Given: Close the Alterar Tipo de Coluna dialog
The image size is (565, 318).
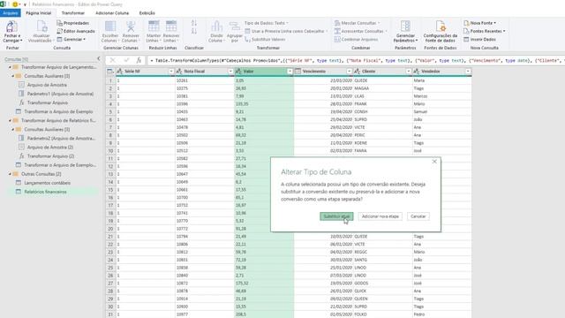Looking at the screenshot, I should coord(434,162).
